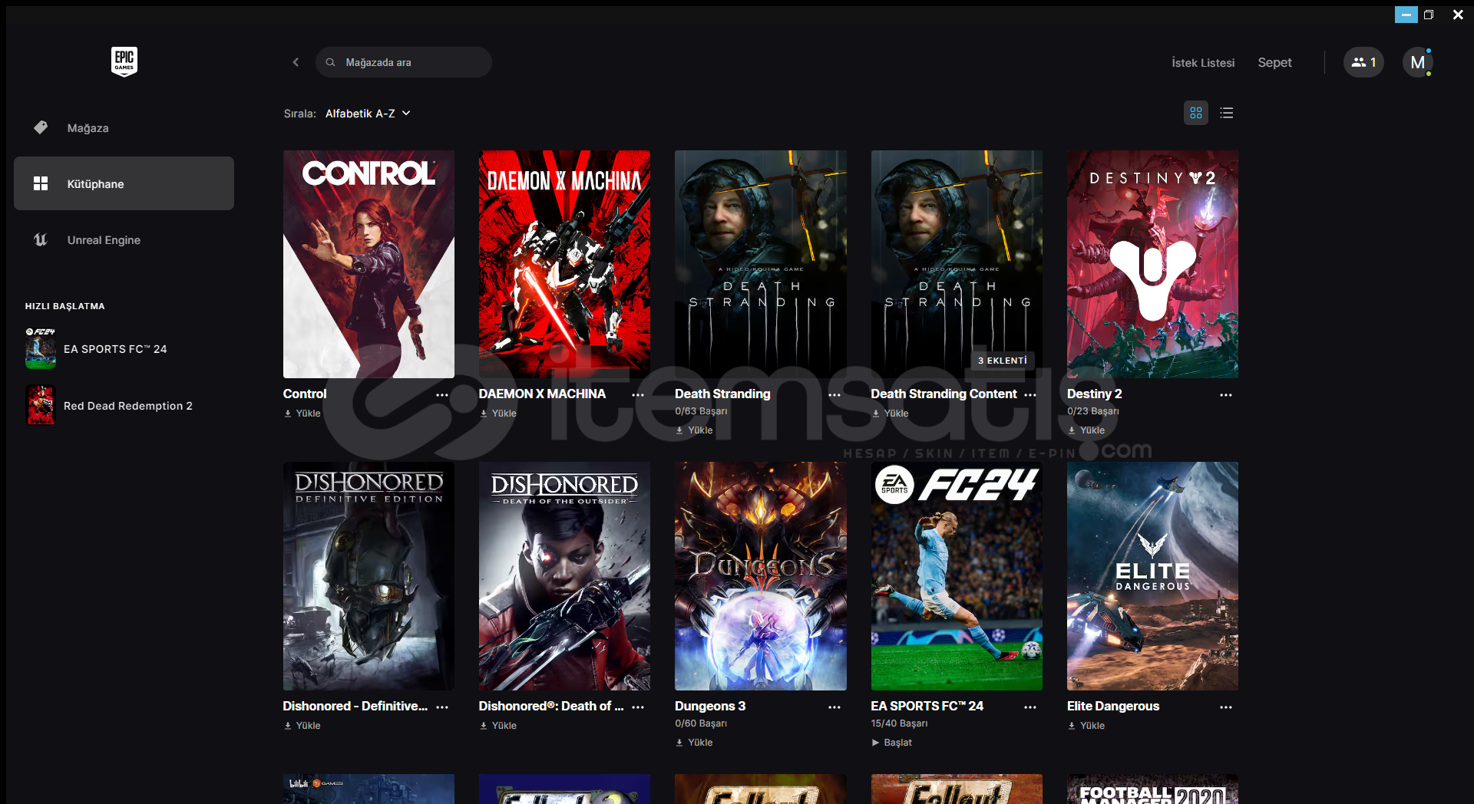Click the 0/23 Başarı achievements text
This screenshot has width=1474, height=804.
[x=1093, y=411]
